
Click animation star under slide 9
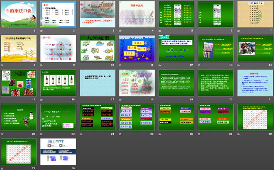pos(42,65)
